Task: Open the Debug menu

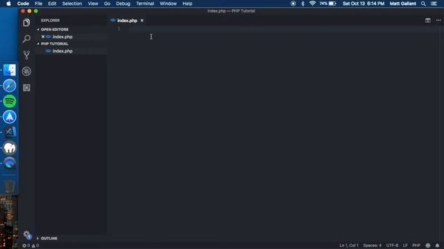Action: 123,3
